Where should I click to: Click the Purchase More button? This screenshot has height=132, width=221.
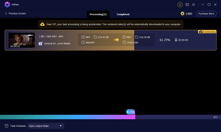[x=206, y=14]
